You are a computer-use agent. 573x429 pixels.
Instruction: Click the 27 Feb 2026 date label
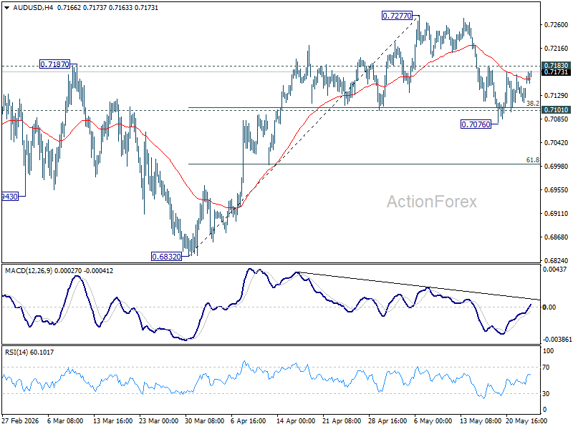[x=20, y=421]
